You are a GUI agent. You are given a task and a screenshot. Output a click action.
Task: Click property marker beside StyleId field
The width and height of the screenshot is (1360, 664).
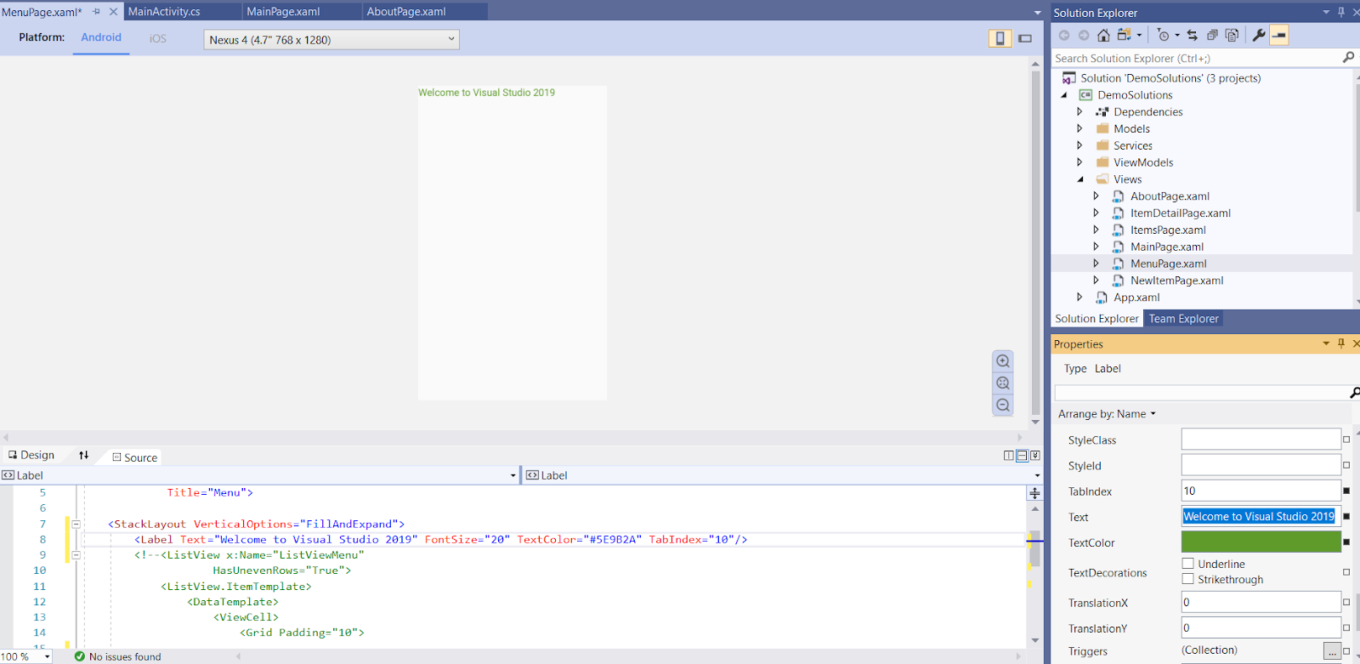(x=1346, y=465)
